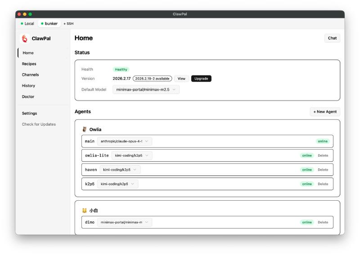Open the Default Model dropdown
Viewport: 360px width, 255px height.
pos(146,89)
